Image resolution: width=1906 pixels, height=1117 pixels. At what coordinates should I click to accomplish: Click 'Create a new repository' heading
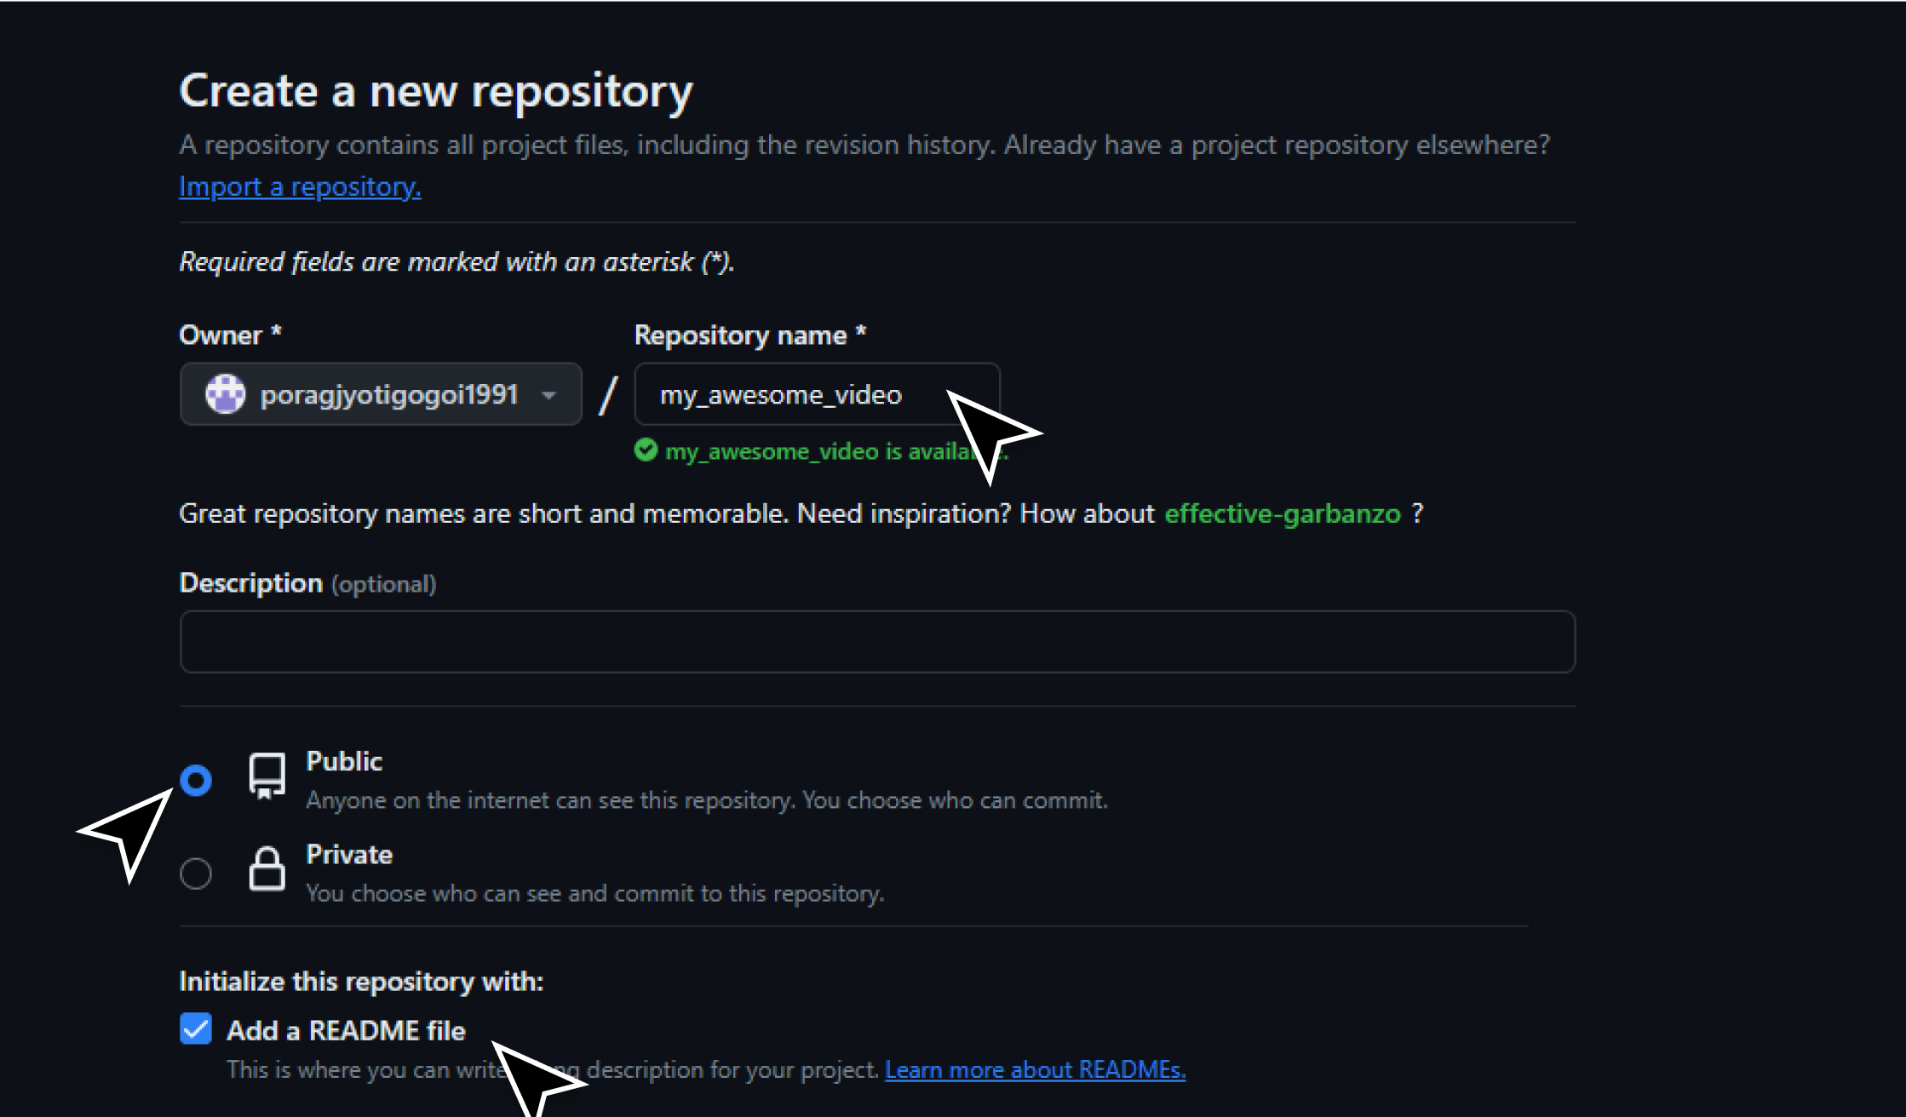coord(436,92)
